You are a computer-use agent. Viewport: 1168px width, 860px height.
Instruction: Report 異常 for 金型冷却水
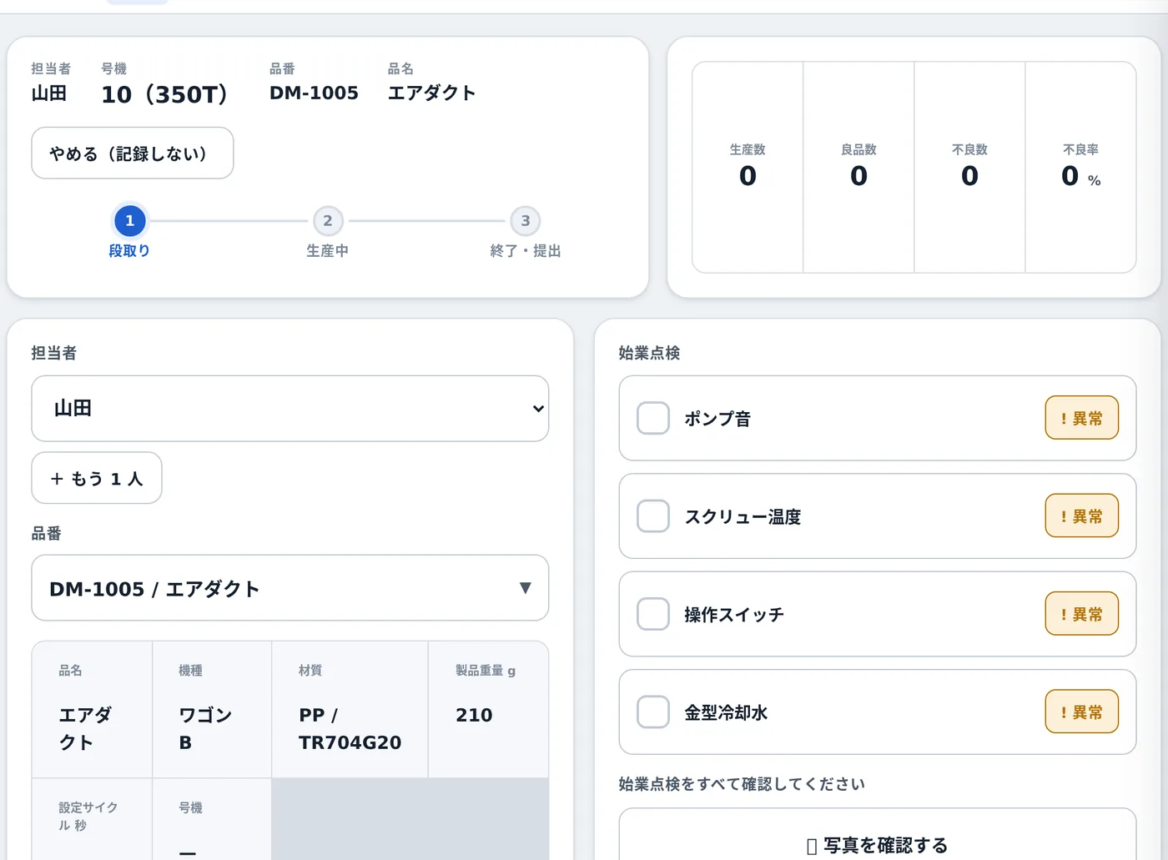[x=1082, y=712]
